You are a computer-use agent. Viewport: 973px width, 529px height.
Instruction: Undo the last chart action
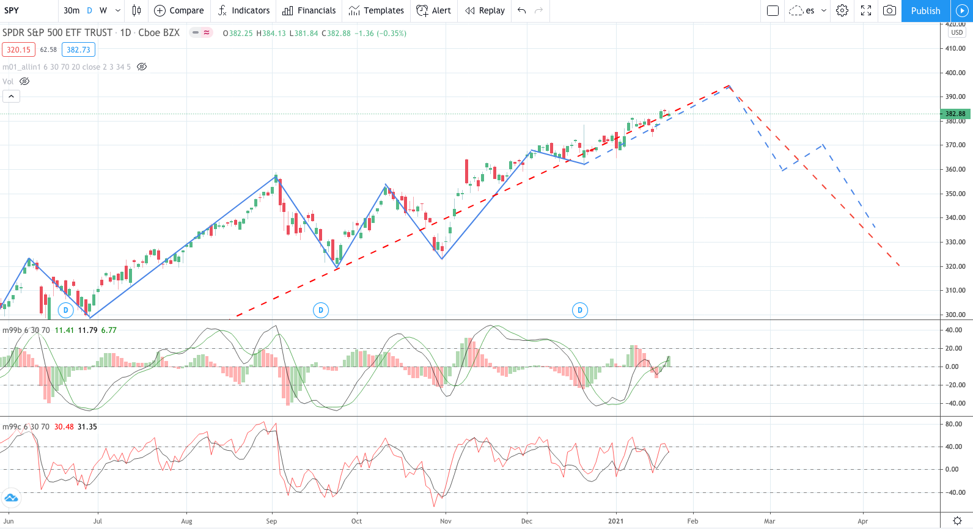521,10
